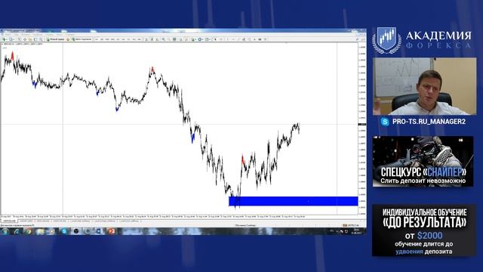Toggle the Terminal panel icon
Screen dimensions: 483x272
(x=35, y=39)
